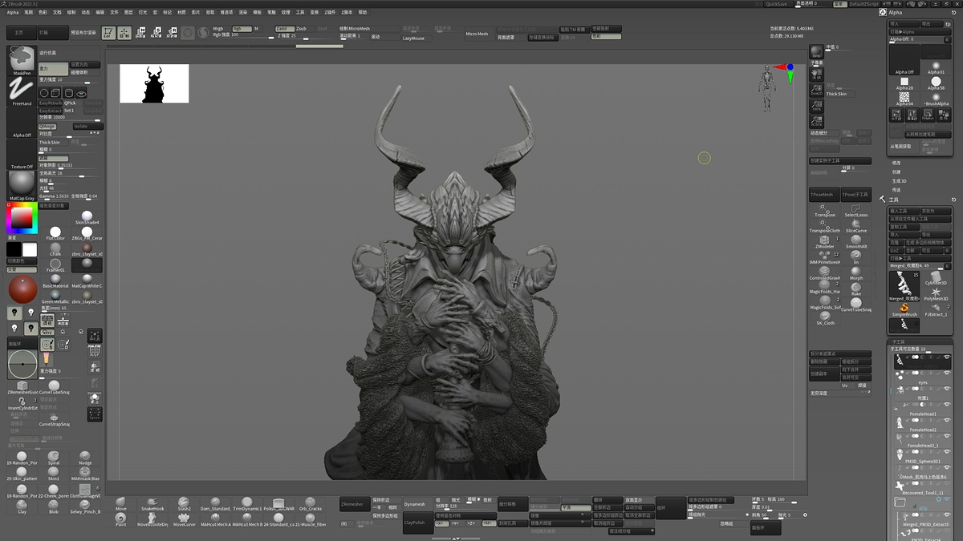Select the SliceCurve brush
This screenshot has height=541, width=963.
point(856,226)
